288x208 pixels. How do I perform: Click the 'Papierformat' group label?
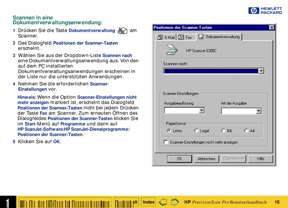tap(176, 123)
